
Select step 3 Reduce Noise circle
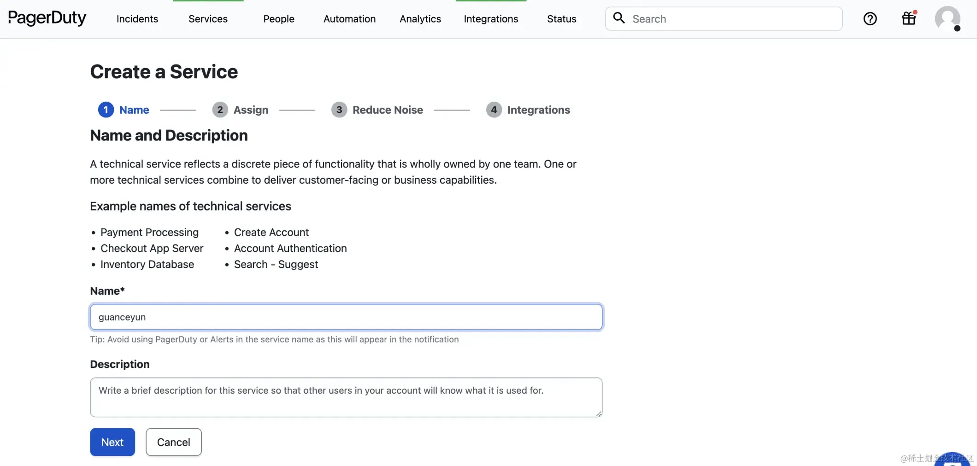[x=339, y=110]
